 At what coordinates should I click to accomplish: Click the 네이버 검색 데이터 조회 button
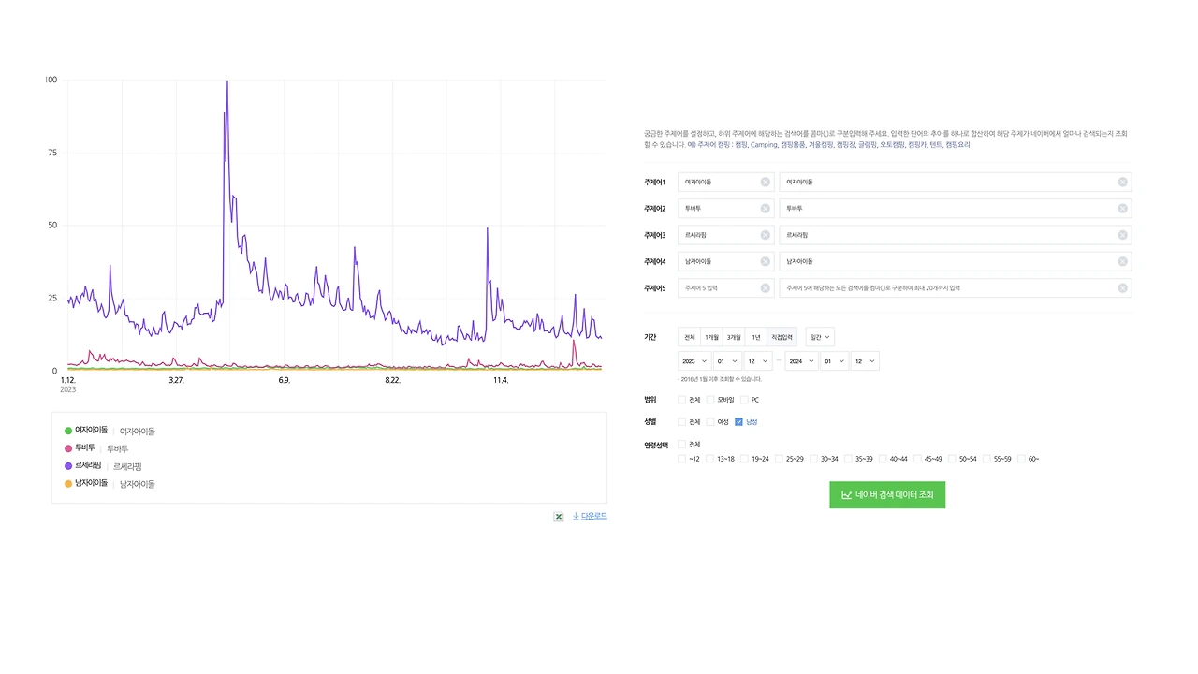click(x=887, y=495)
